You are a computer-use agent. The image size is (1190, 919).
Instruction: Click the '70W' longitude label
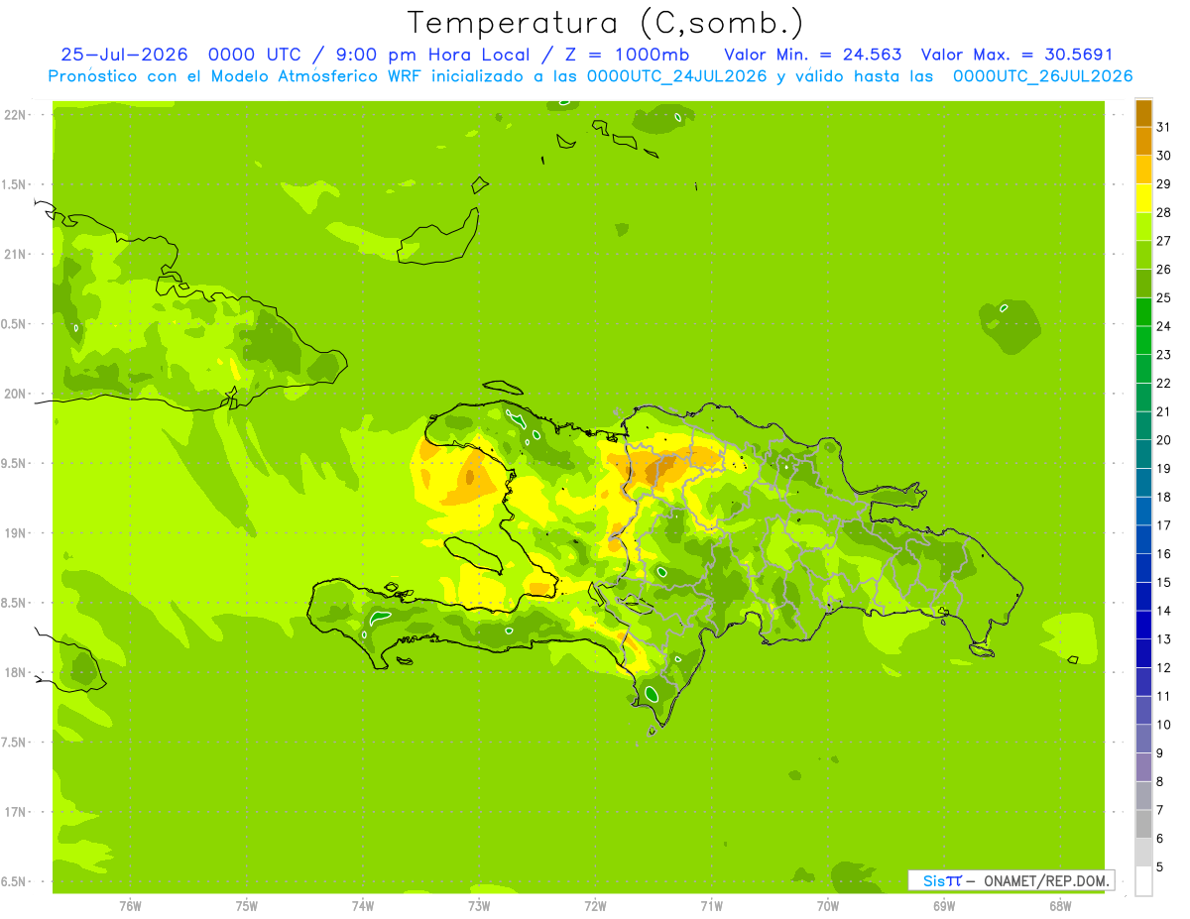[x=828, y=905]
